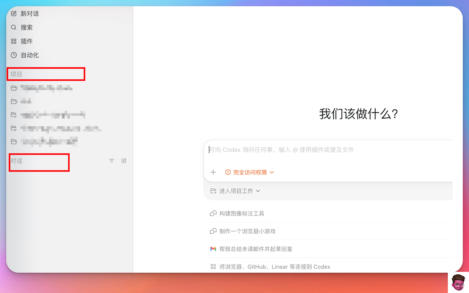Open the conversation filter icon beside 对话
469x293 pixels.
click(112, 161)
